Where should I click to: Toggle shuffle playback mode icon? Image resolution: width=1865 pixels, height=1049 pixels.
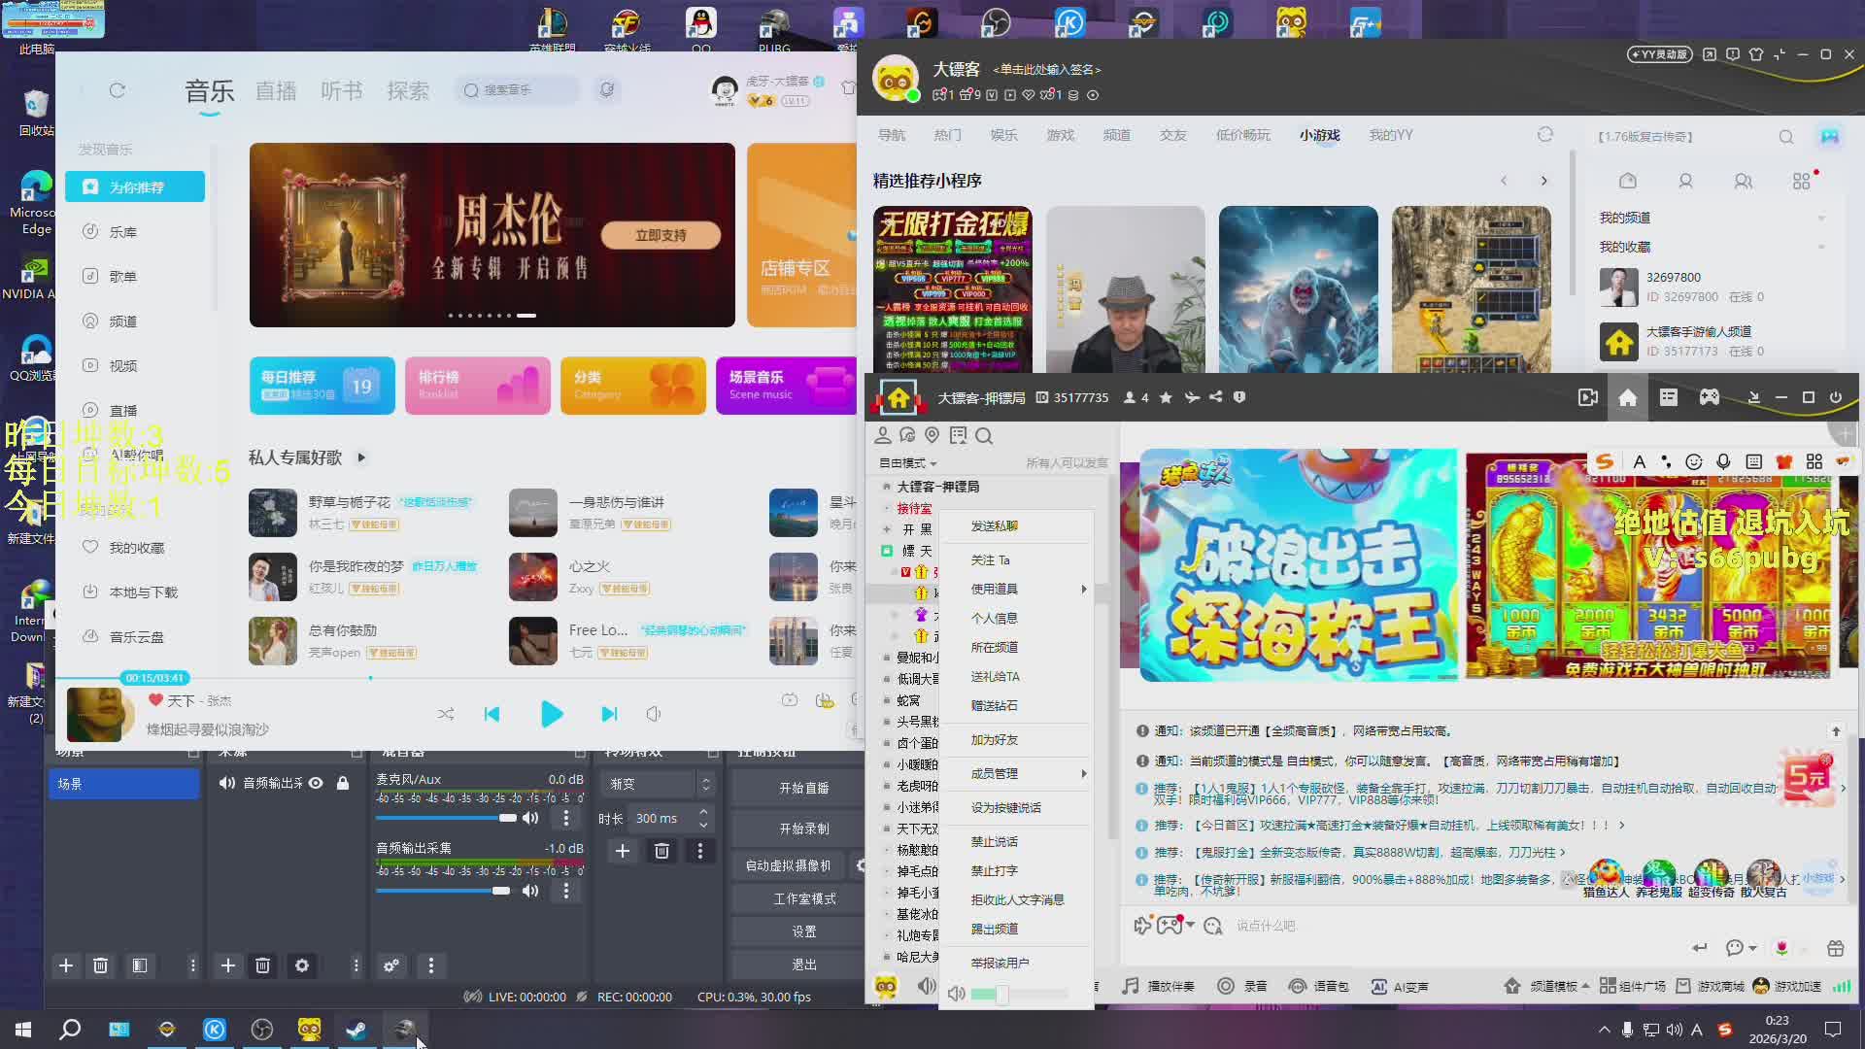446,715
